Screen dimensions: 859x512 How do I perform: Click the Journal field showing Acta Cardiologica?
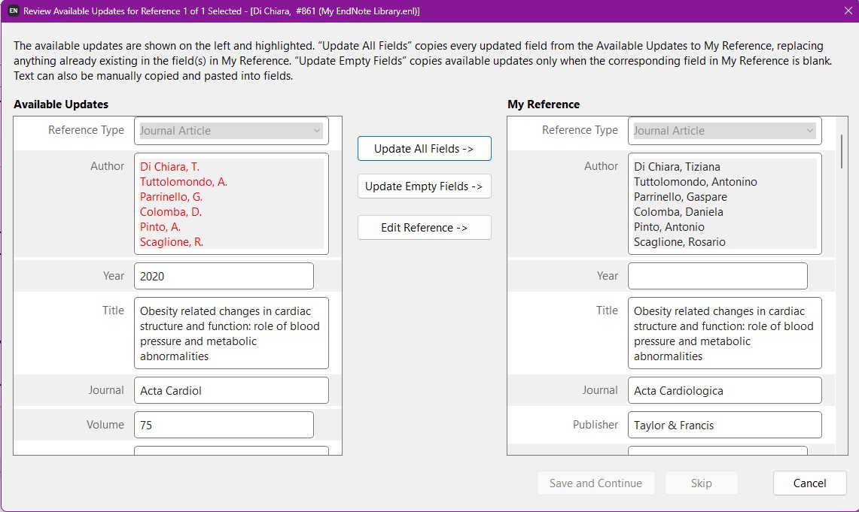tap(724, 390)
